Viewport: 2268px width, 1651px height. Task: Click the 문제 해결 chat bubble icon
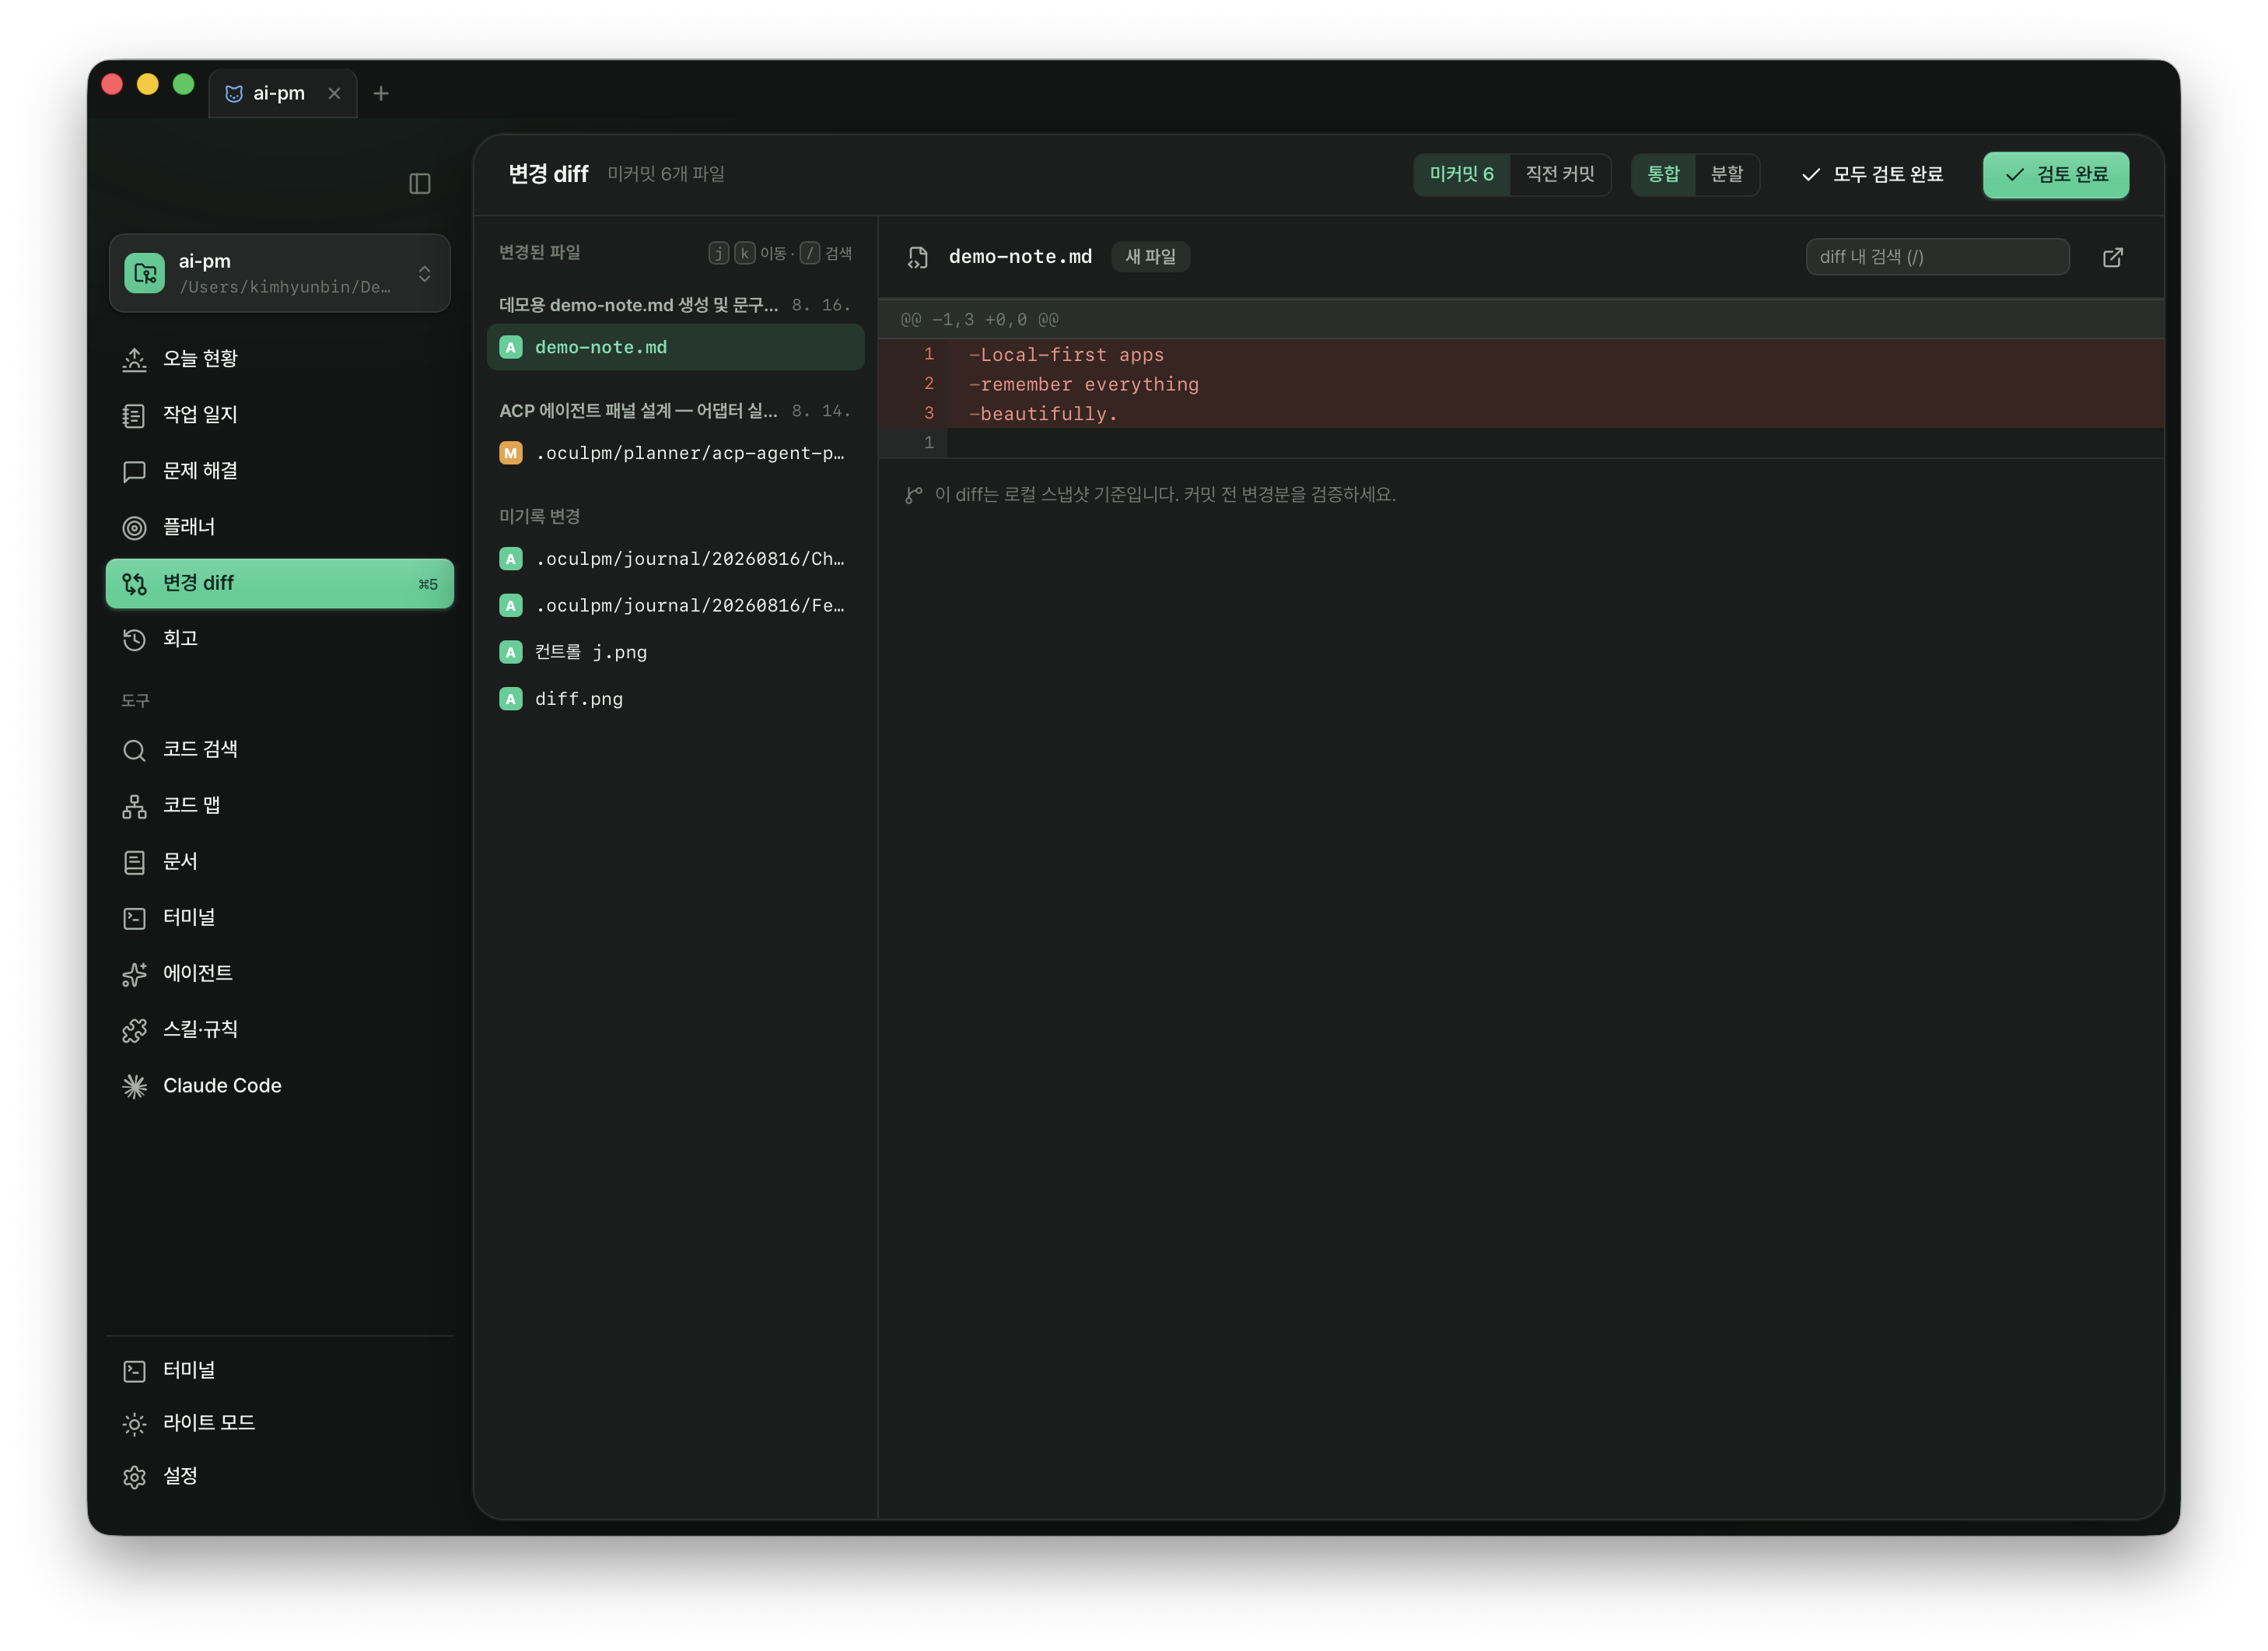[x=134, y=471]
